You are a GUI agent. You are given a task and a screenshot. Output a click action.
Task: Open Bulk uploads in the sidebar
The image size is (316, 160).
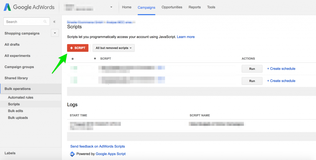tap(18, 118)
